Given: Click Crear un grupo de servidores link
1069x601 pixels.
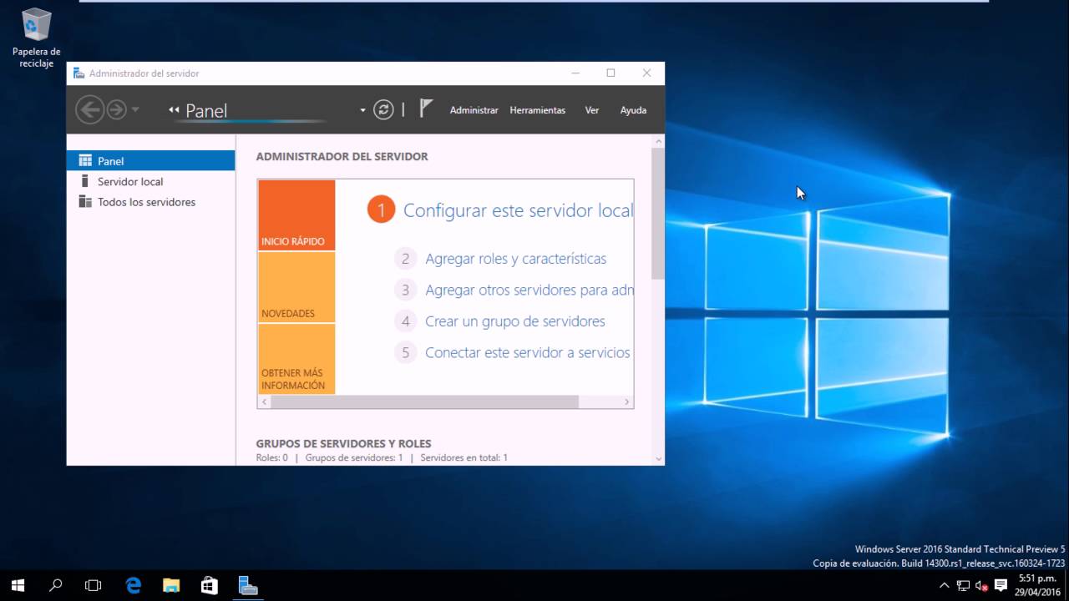Looking at the screenshot, I should coord(514,321).
